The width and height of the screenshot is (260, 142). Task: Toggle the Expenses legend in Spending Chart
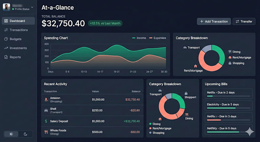[x=158, y=38]
